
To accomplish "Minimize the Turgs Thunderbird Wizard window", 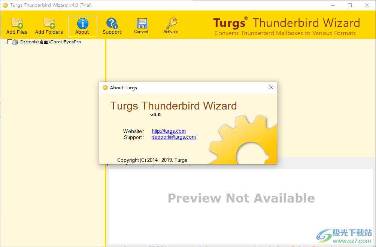I will pos(333,5).
